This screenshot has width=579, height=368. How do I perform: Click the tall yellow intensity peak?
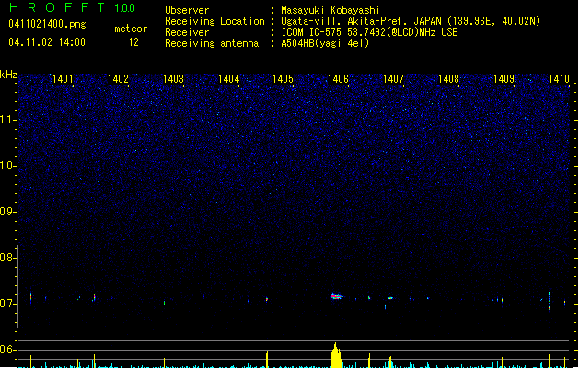[x=336, y=355]
